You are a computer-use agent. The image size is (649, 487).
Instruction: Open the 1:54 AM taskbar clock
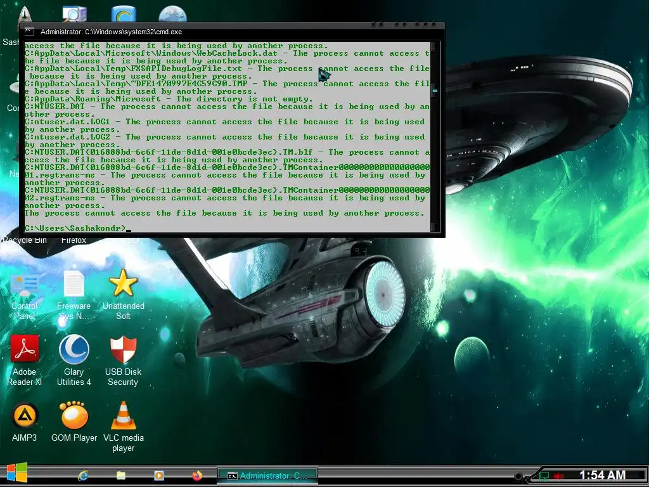point(602,476)
